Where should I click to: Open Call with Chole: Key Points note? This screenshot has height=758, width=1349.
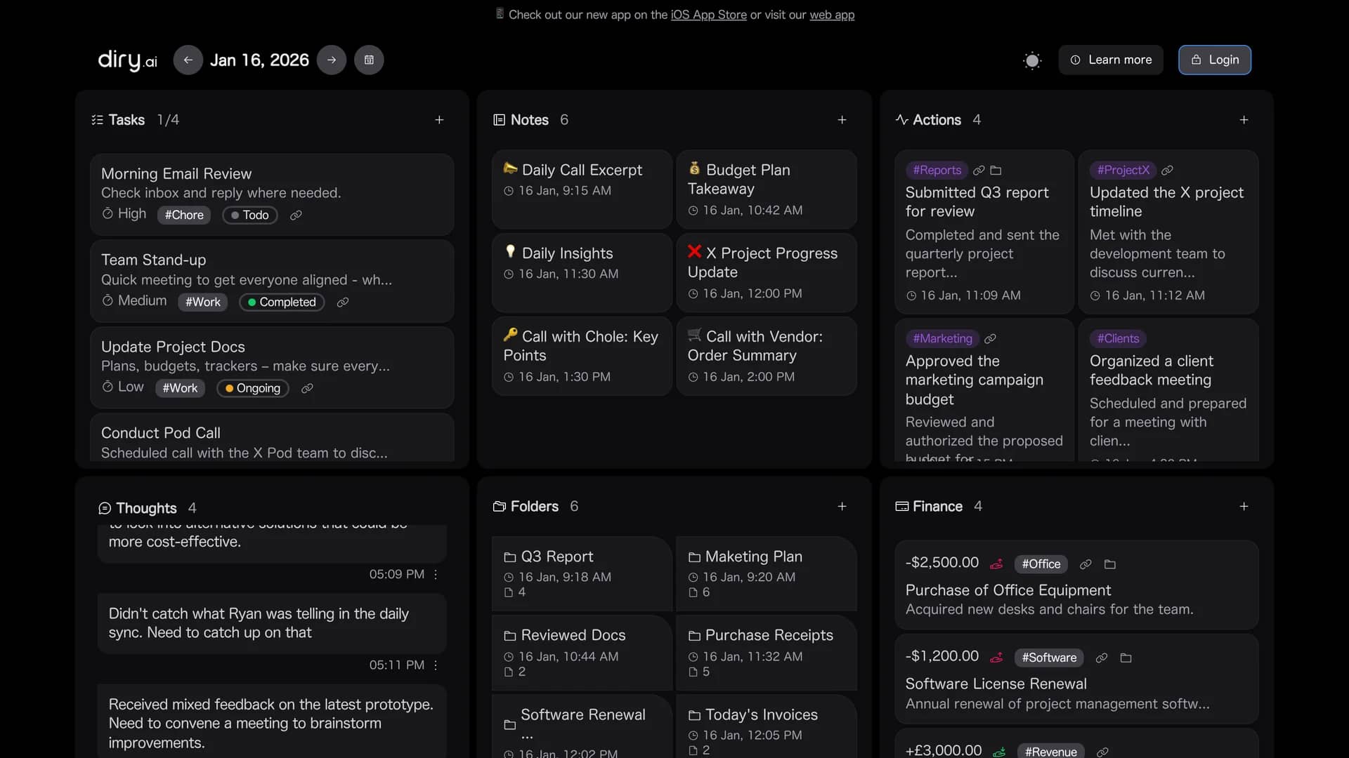coord(582,356)
